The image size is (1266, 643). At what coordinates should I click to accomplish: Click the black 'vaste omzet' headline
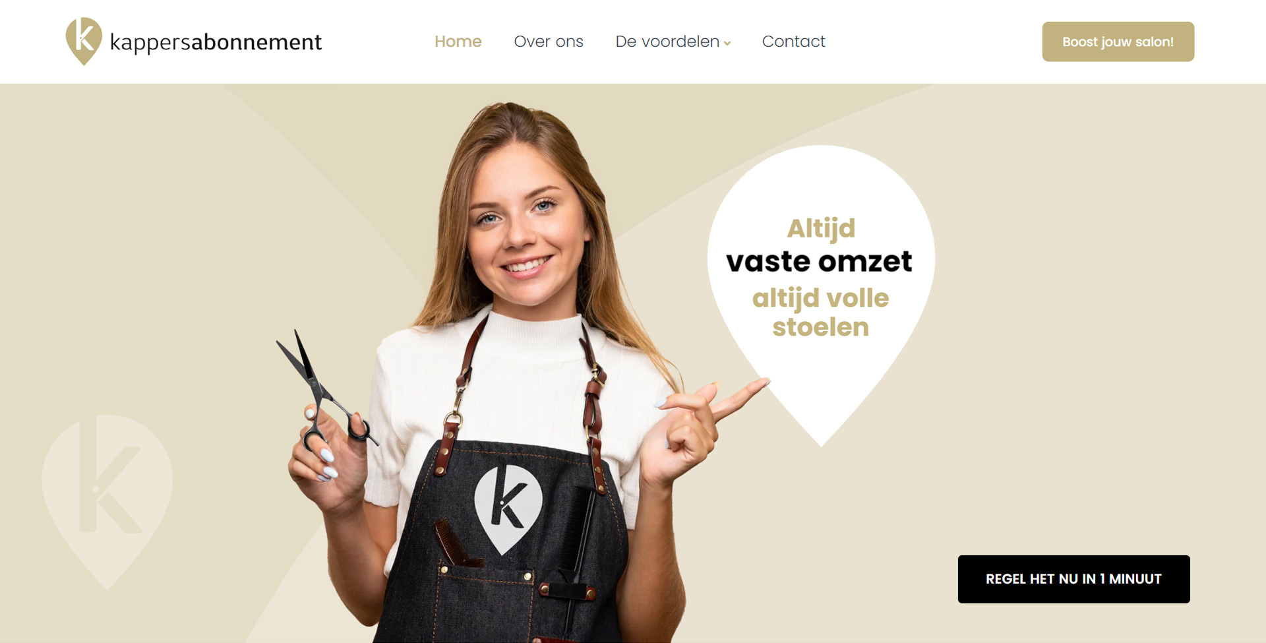tap(820, 262)
